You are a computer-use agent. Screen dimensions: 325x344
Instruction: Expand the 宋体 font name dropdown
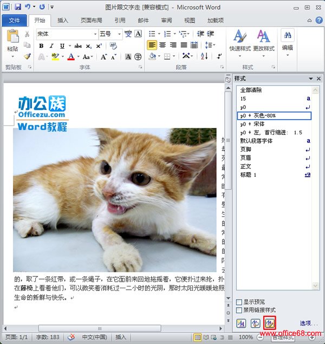[95, 34]
